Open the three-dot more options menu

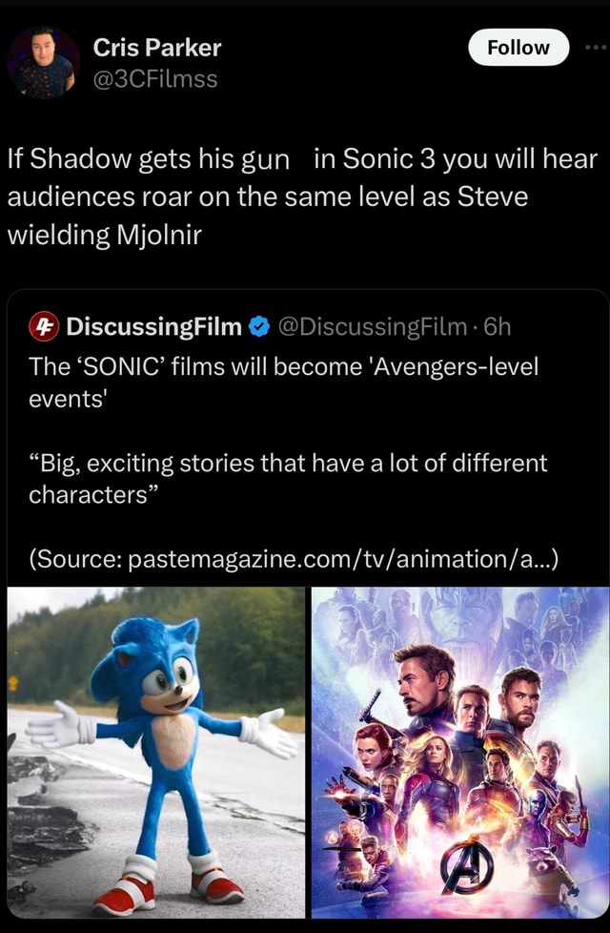(594, 48)
